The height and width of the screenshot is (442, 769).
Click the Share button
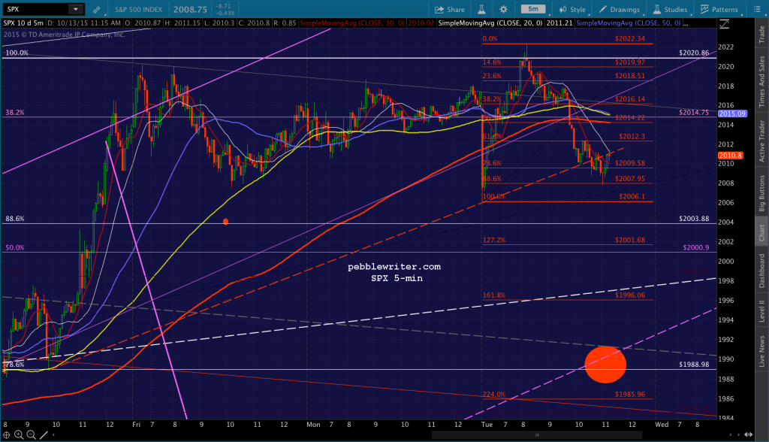pos(449,9)
